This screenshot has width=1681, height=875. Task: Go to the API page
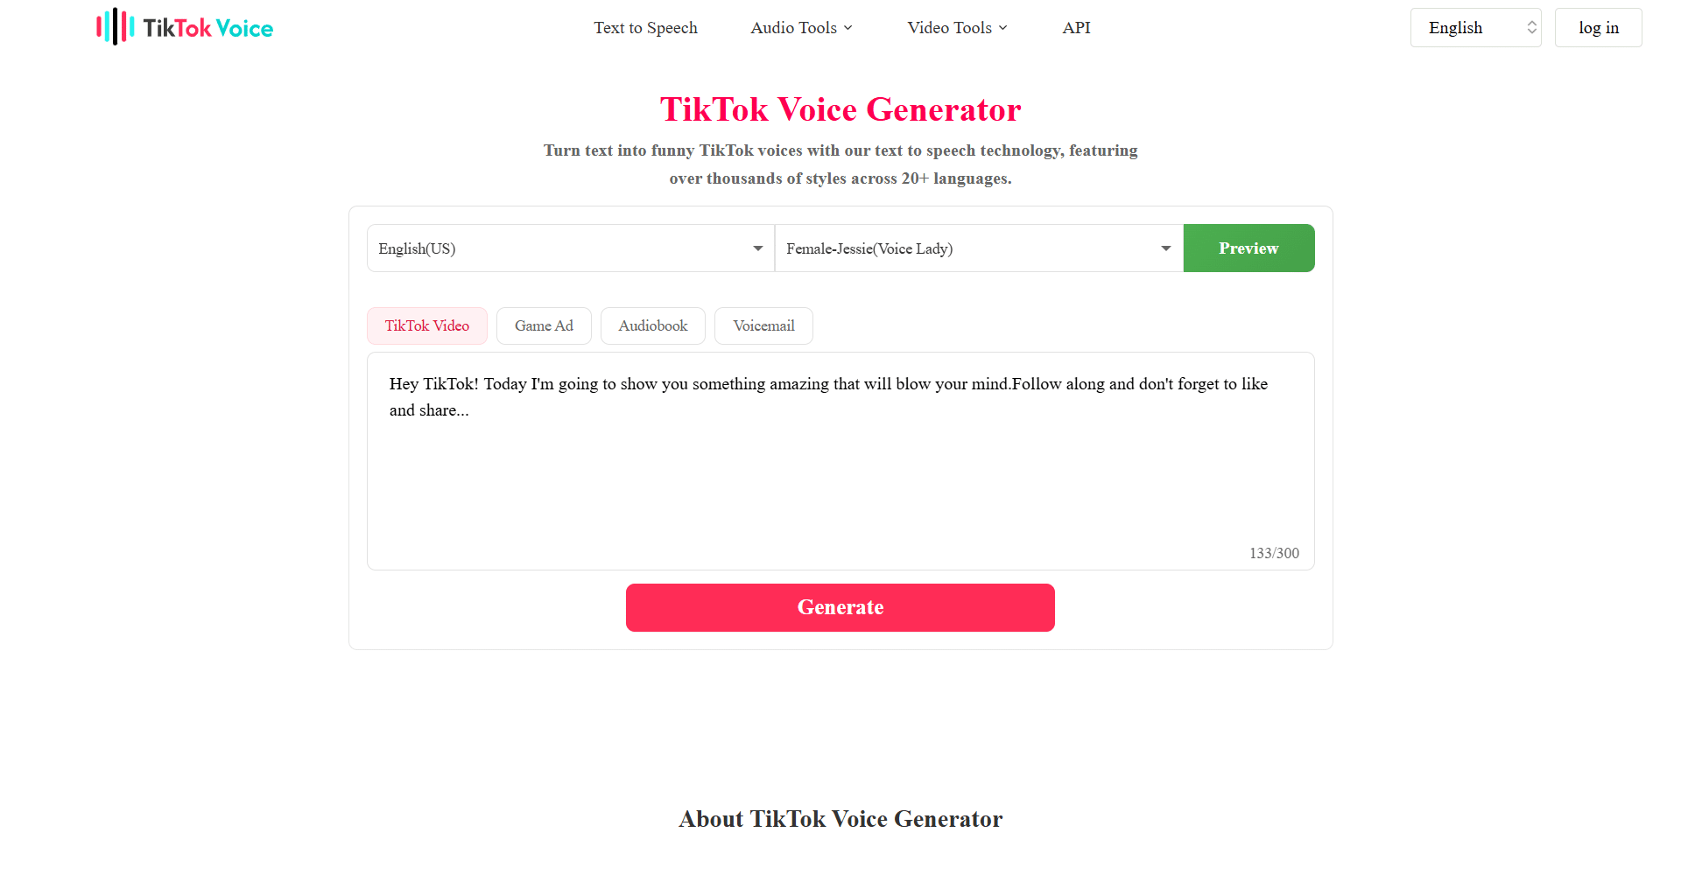coord(1076,28)
